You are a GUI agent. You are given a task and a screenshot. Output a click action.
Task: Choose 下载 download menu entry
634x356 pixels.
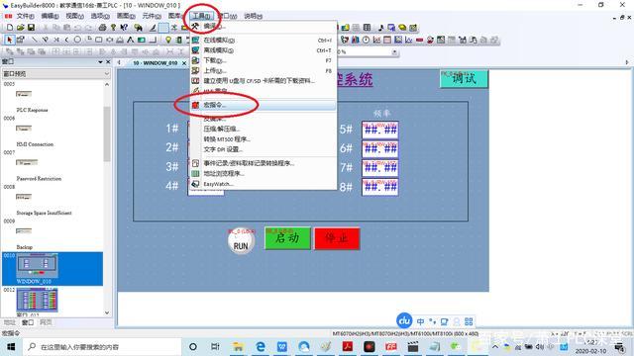(x=263, y=60)
